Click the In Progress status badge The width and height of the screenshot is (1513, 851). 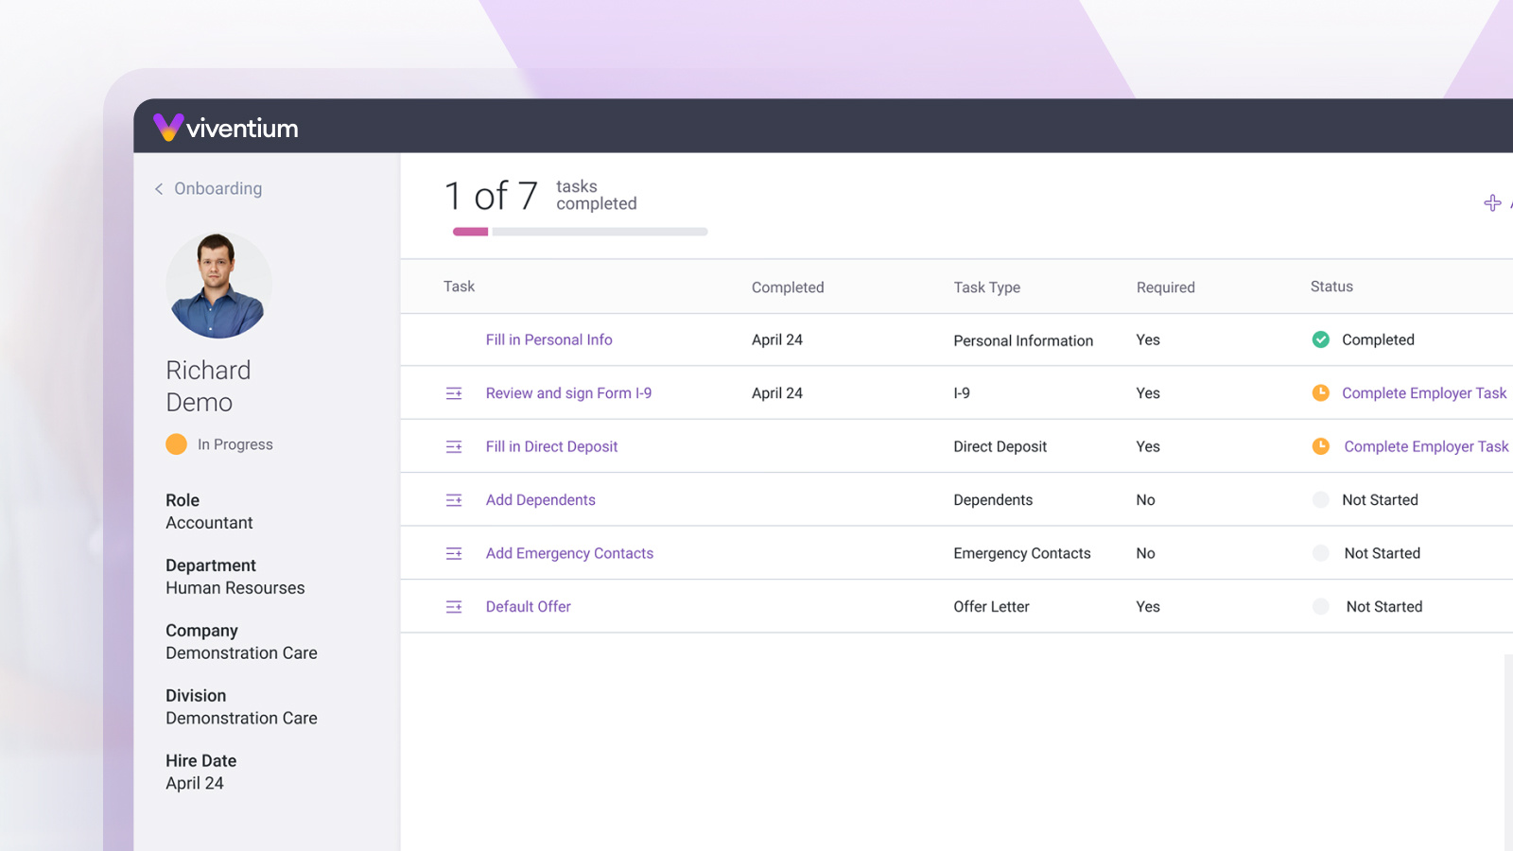(x=218, y=443)
